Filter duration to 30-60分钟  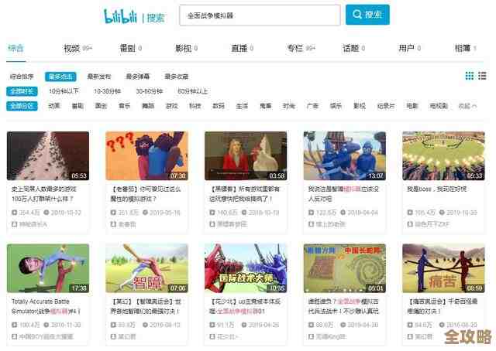pos(150,91)
